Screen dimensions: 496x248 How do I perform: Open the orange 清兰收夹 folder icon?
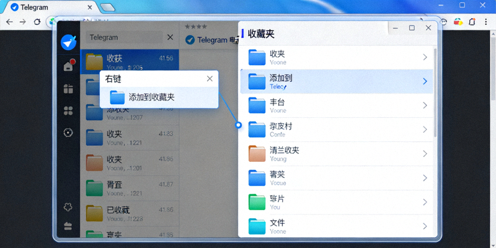(x=257, y=154)
